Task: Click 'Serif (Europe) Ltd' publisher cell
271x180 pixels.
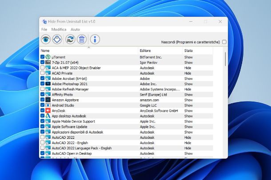Action: pos(153,95)
